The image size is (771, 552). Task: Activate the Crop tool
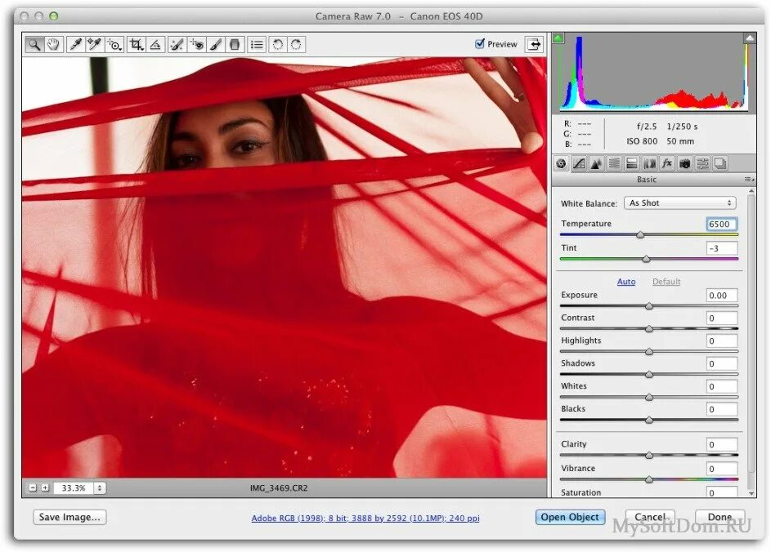(137, 45)
